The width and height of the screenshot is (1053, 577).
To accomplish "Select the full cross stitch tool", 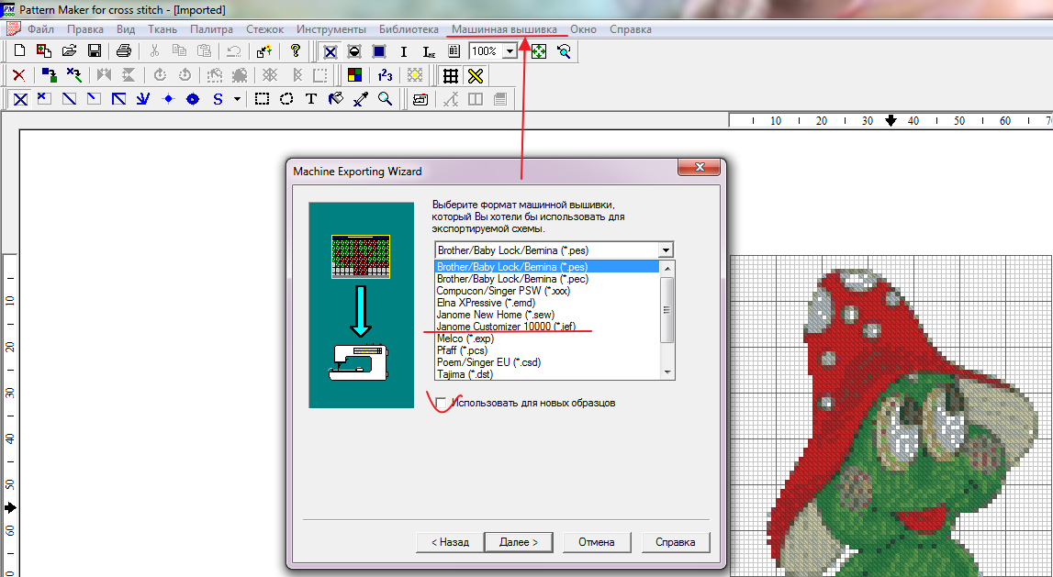I will pos(21,99).
